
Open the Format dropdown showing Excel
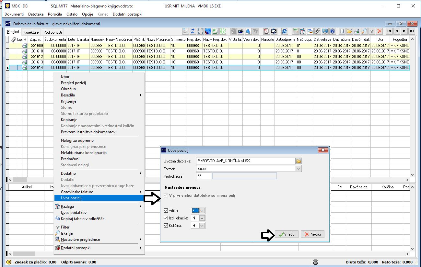click(298, 169)
